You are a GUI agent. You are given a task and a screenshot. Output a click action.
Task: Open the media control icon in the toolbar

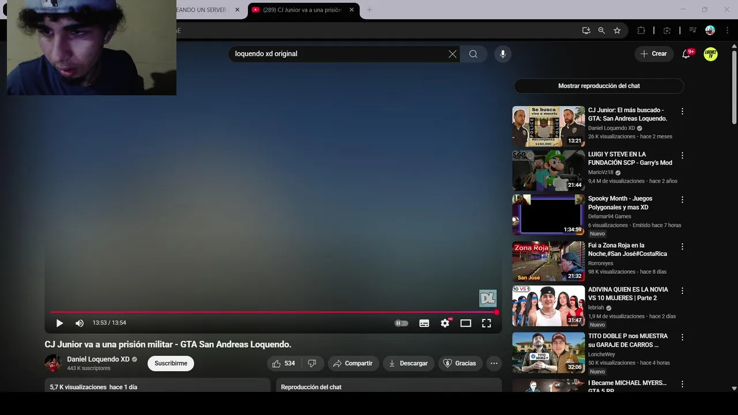pyautogui.click(x=693, y=31)
